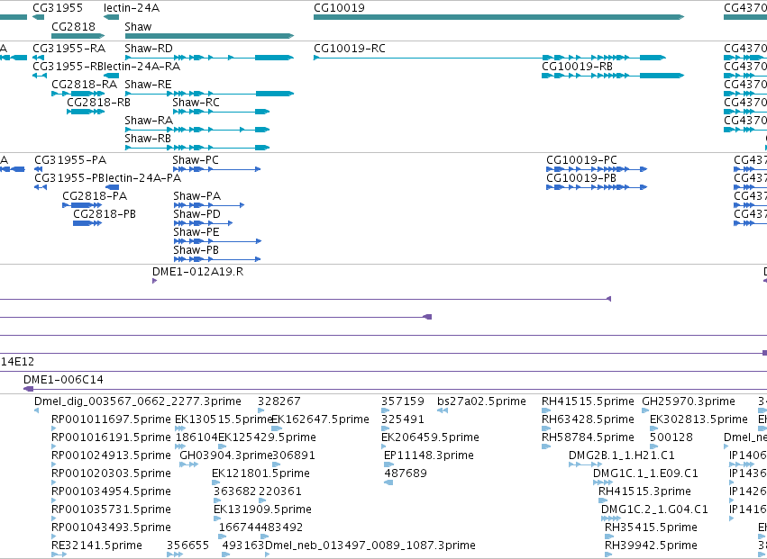Image resolution: width=767 pixels, height=559 pixels.
Task: Select the CG10019 gene bar
Action: [x=498, y=17]
